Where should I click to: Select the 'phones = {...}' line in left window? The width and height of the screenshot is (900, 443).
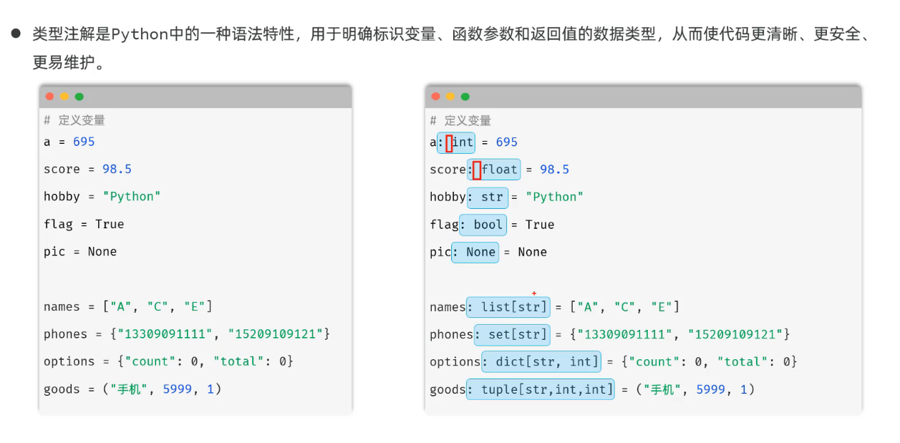187,334
